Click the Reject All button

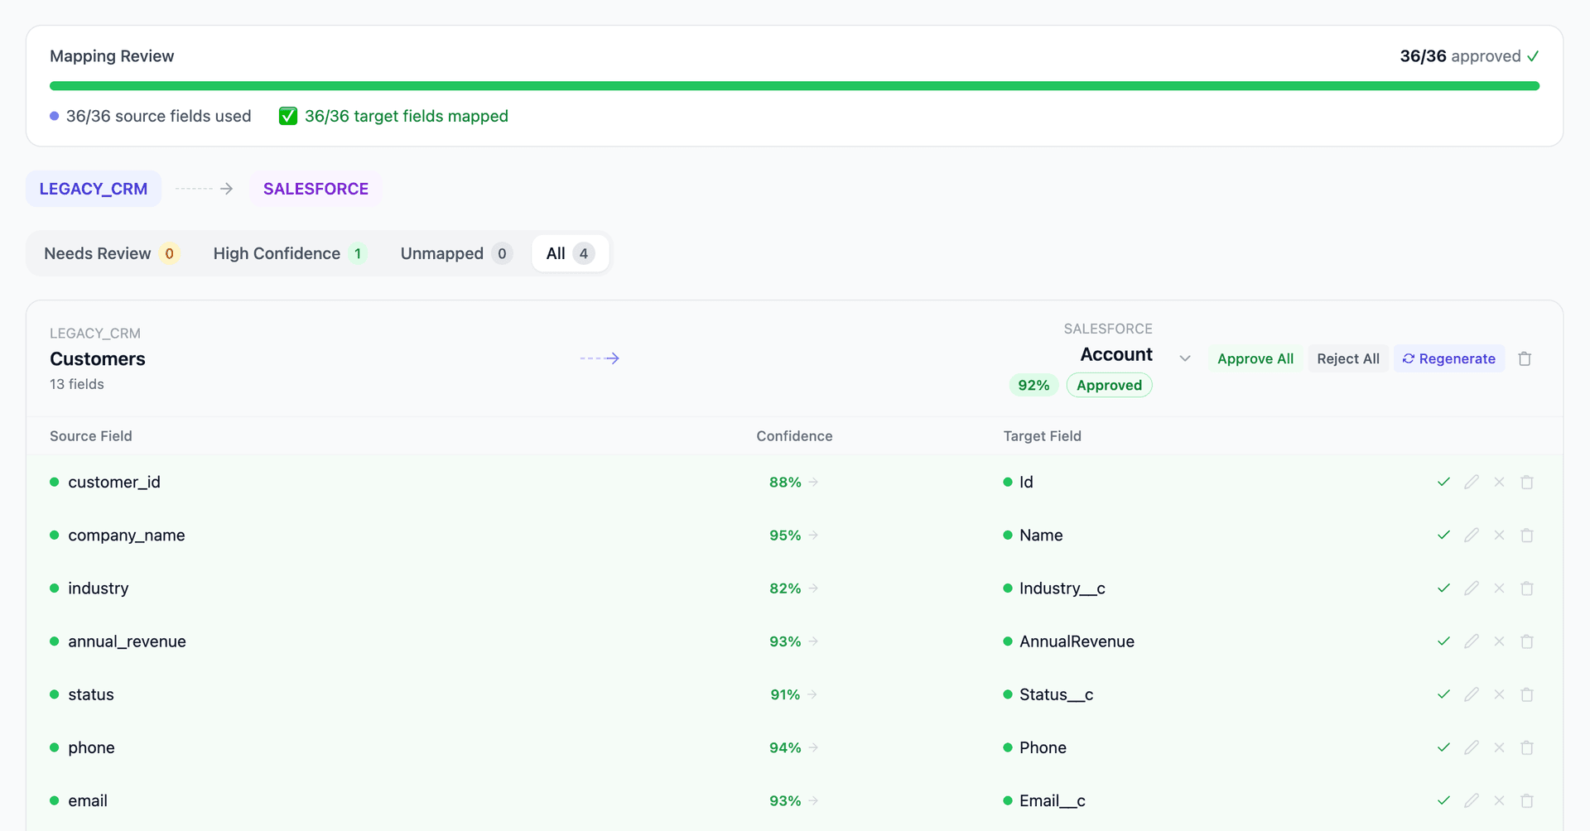1348,358
